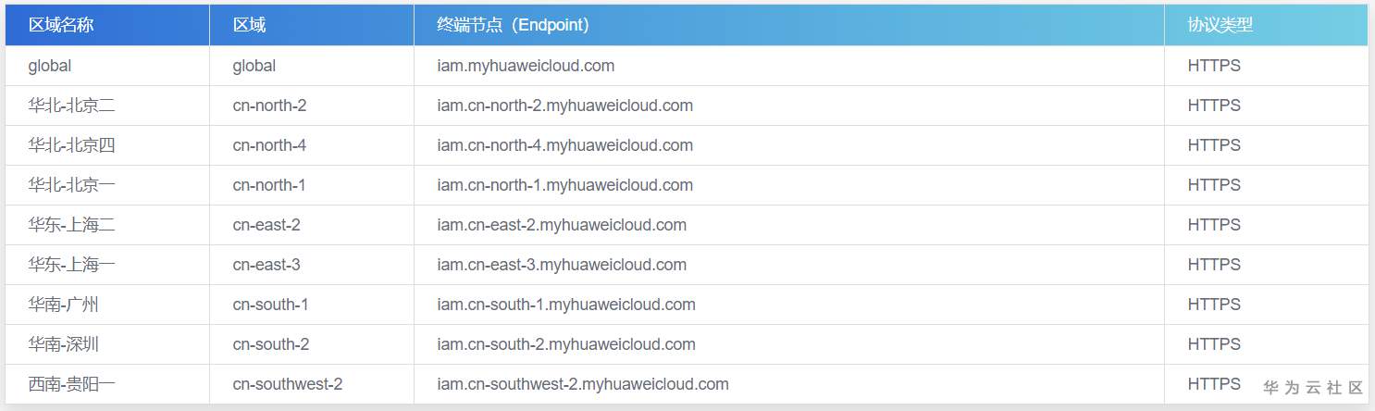Click the 华东-上海二 region name cell

72,225
